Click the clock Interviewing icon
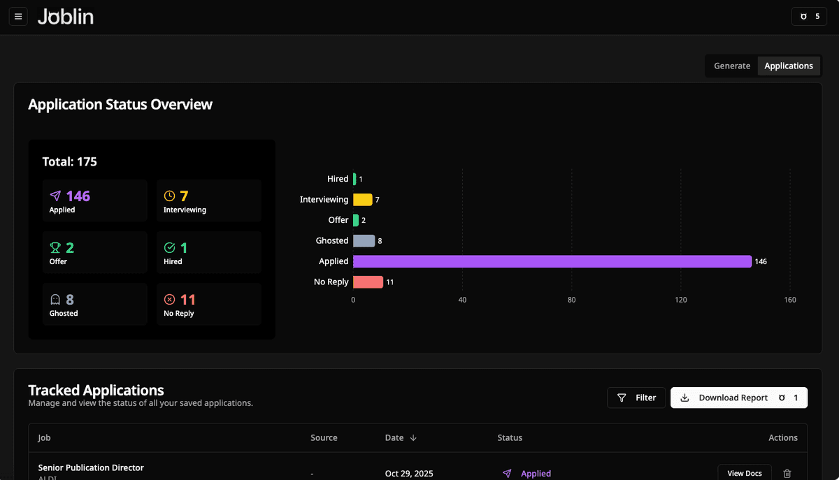 pos(169,196)
